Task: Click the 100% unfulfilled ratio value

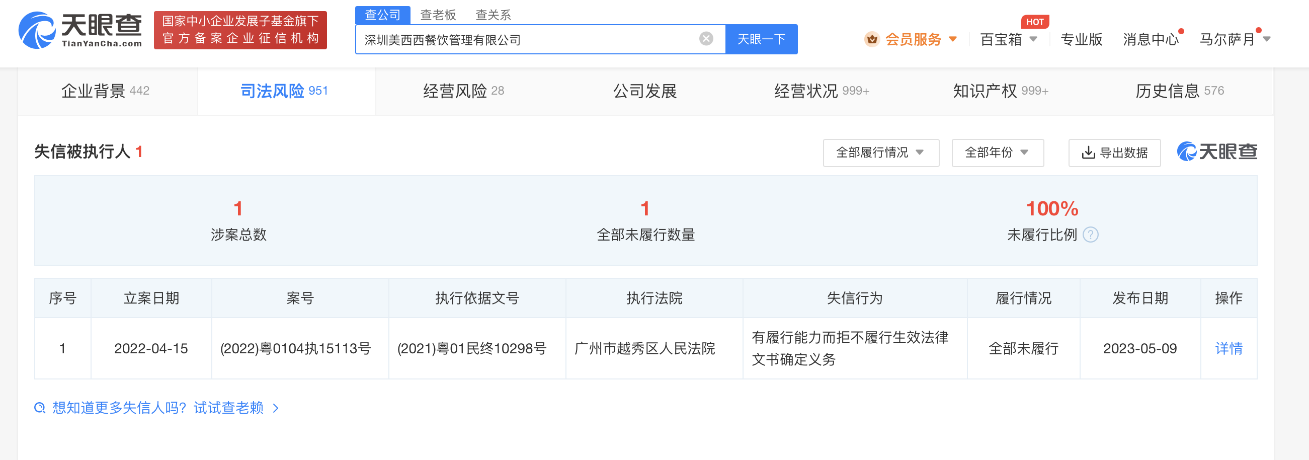Action: [x=1052, y=208]
